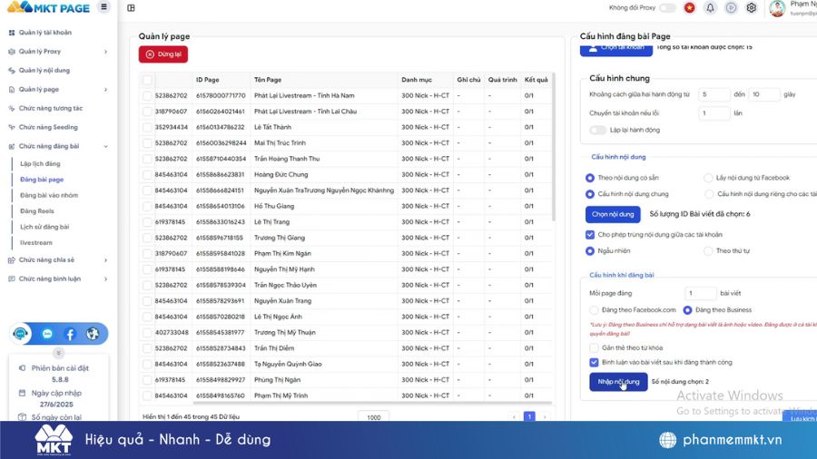Click the play circle icon in top bar
The height and width of the screenshot is (459, 817).
(x=731, y=8)
